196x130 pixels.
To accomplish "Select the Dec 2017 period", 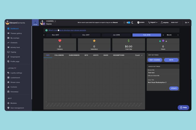I will 86,35.
